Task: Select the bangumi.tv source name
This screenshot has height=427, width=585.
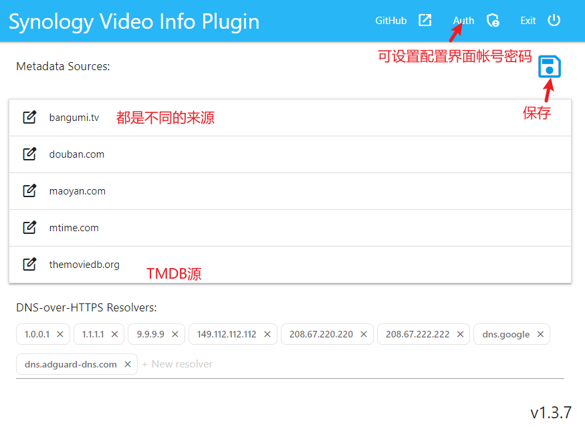Action: [x=74, y=118]
